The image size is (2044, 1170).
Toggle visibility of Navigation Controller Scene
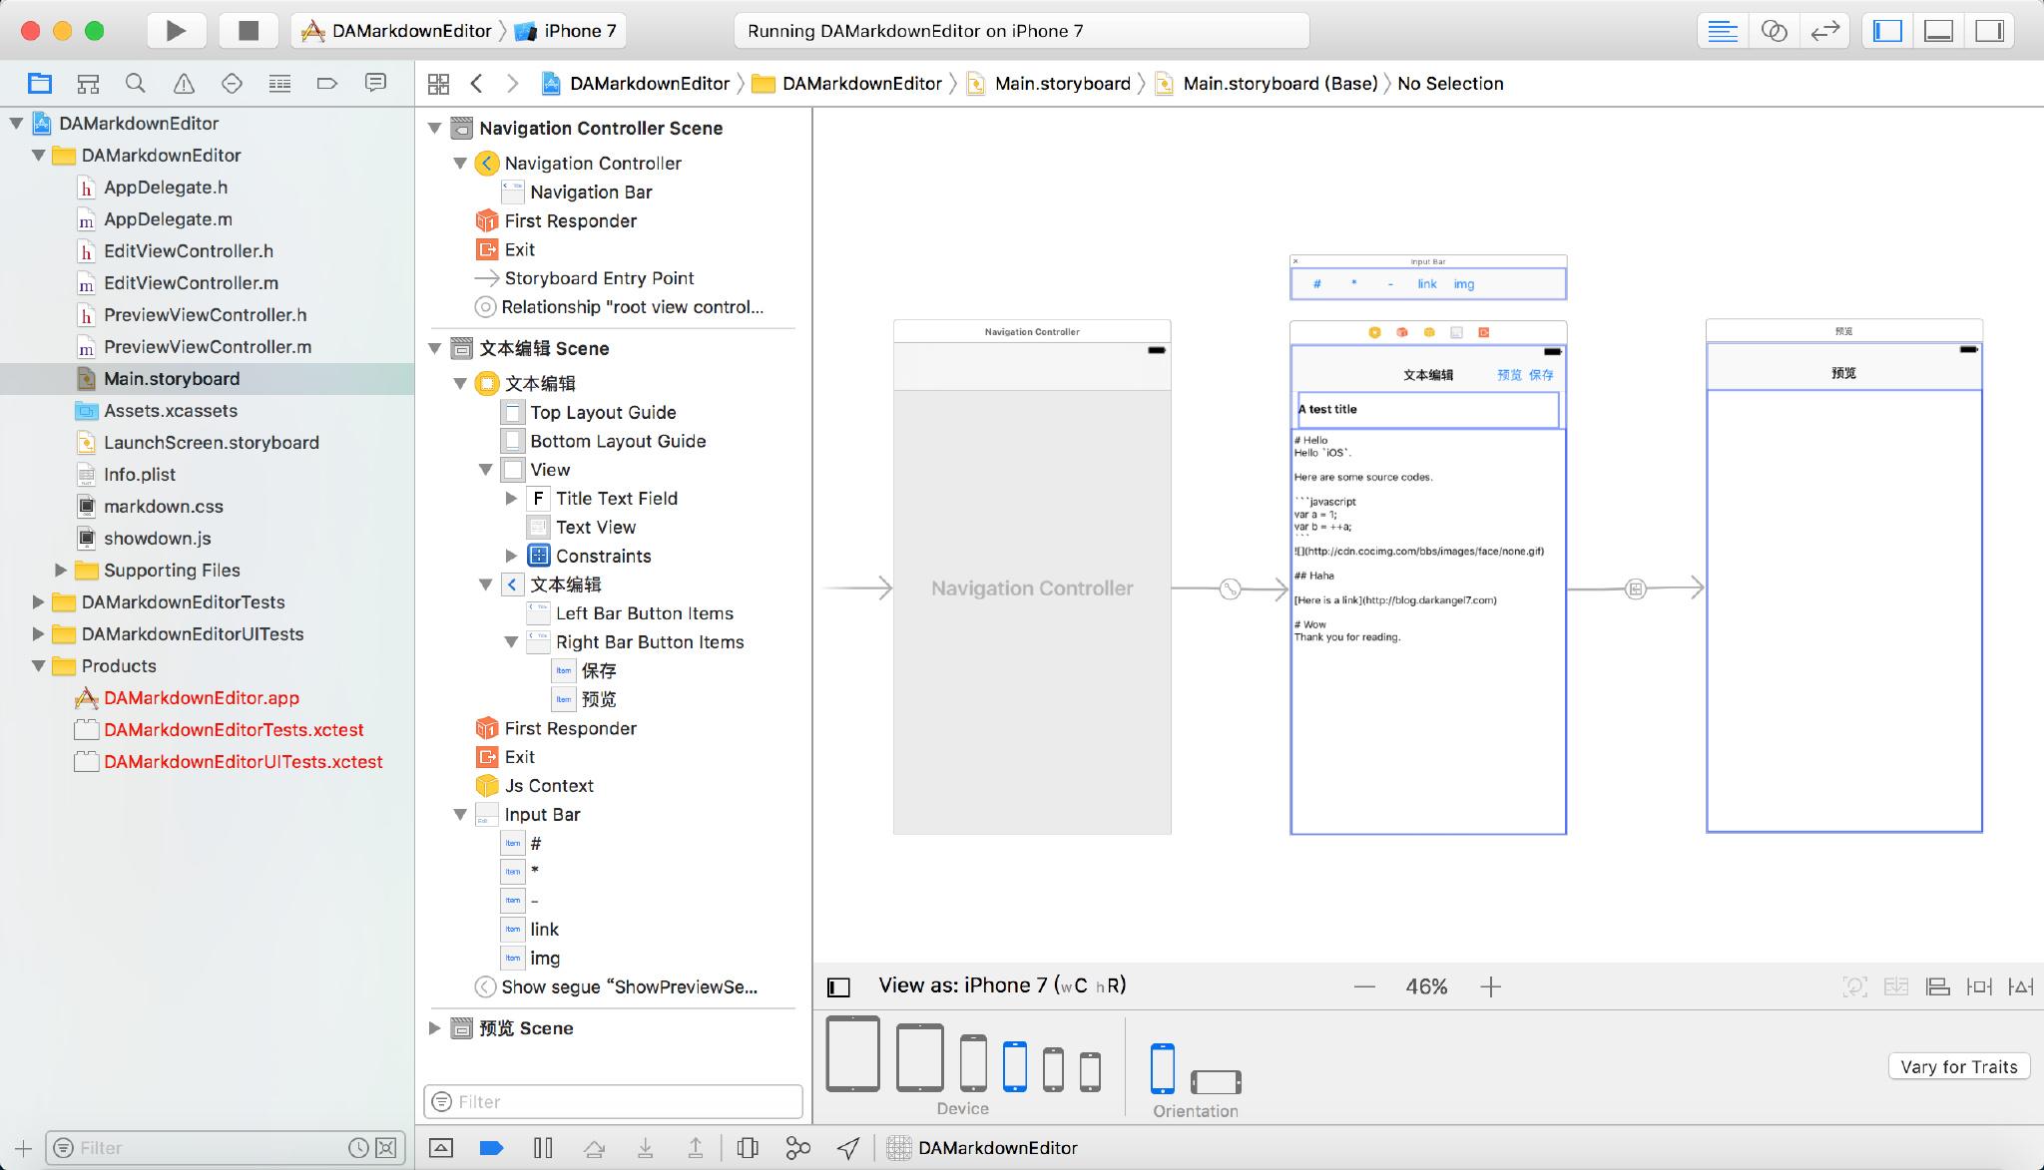[x=439, y=128]
